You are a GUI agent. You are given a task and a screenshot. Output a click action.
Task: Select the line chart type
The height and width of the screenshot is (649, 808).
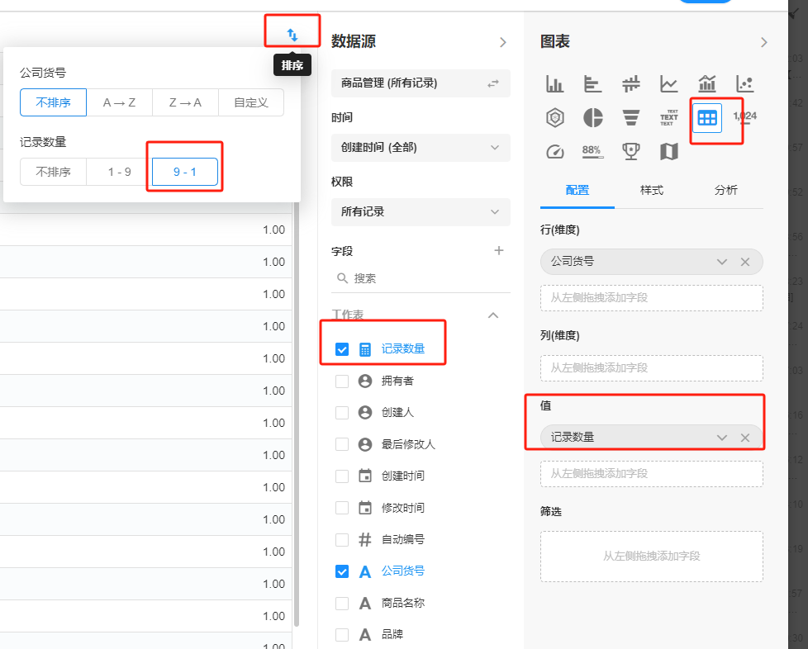coord(669,83)
